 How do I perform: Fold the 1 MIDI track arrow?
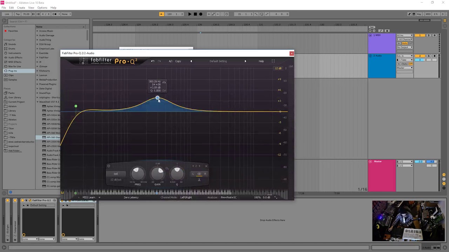[370, 35]
